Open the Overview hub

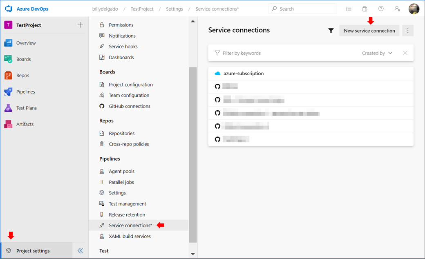click(26, 43)
